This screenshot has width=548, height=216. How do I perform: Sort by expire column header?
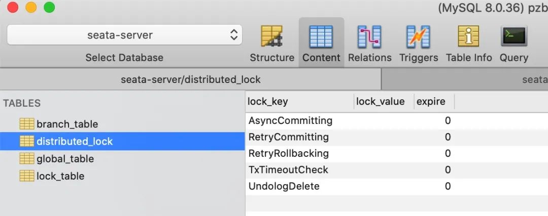[x=431, y=102]
